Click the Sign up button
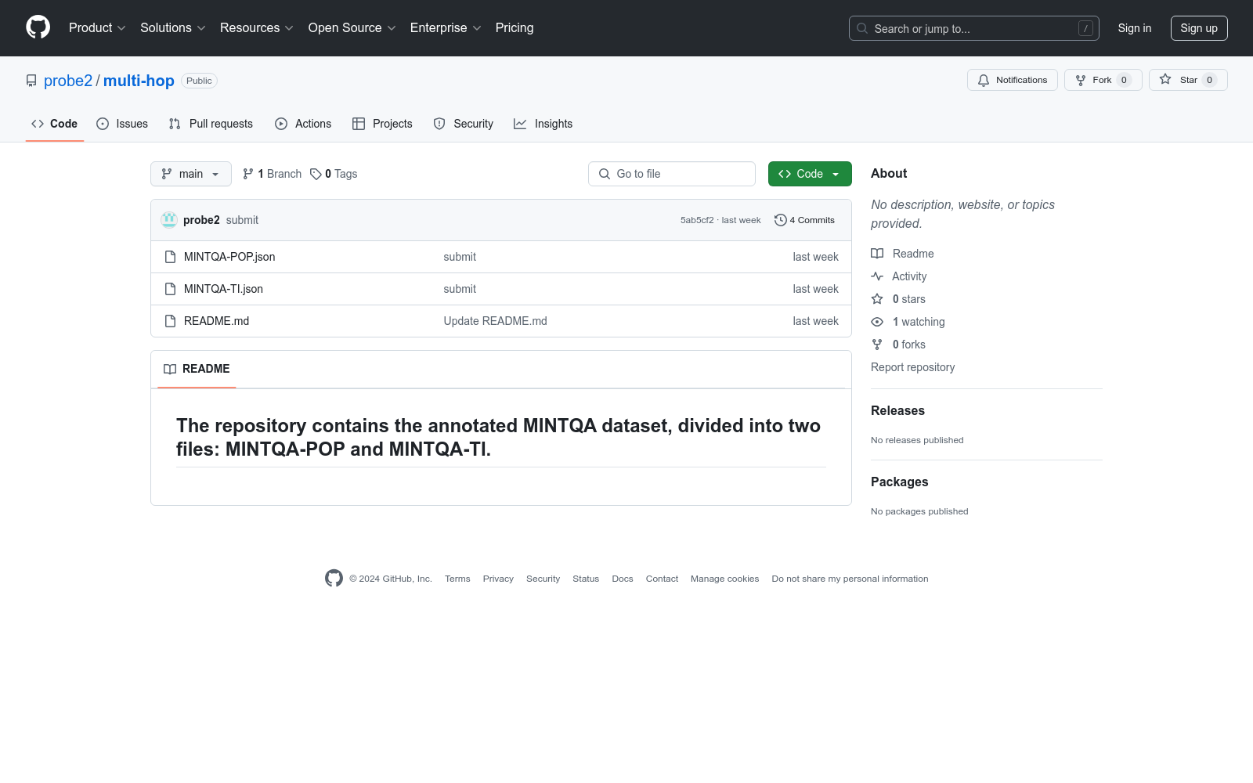This screenshot has height=783, width=1253. pos(1199,28)
